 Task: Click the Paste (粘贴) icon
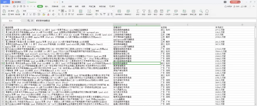pos(4,11)
